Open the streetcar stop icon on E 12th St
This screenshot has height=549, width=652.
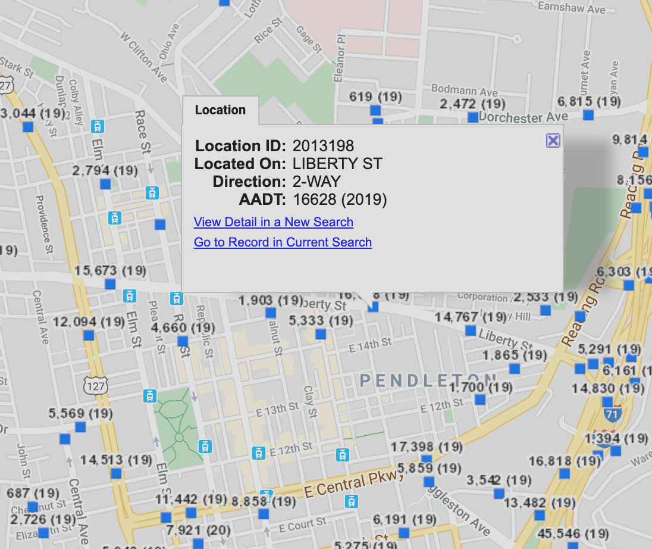point(259,453)
